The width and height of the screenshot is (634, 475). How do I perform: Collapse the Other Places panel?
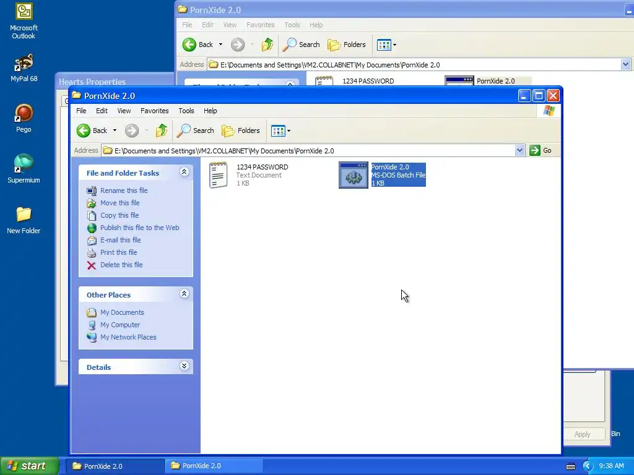(x=184, y=294)
